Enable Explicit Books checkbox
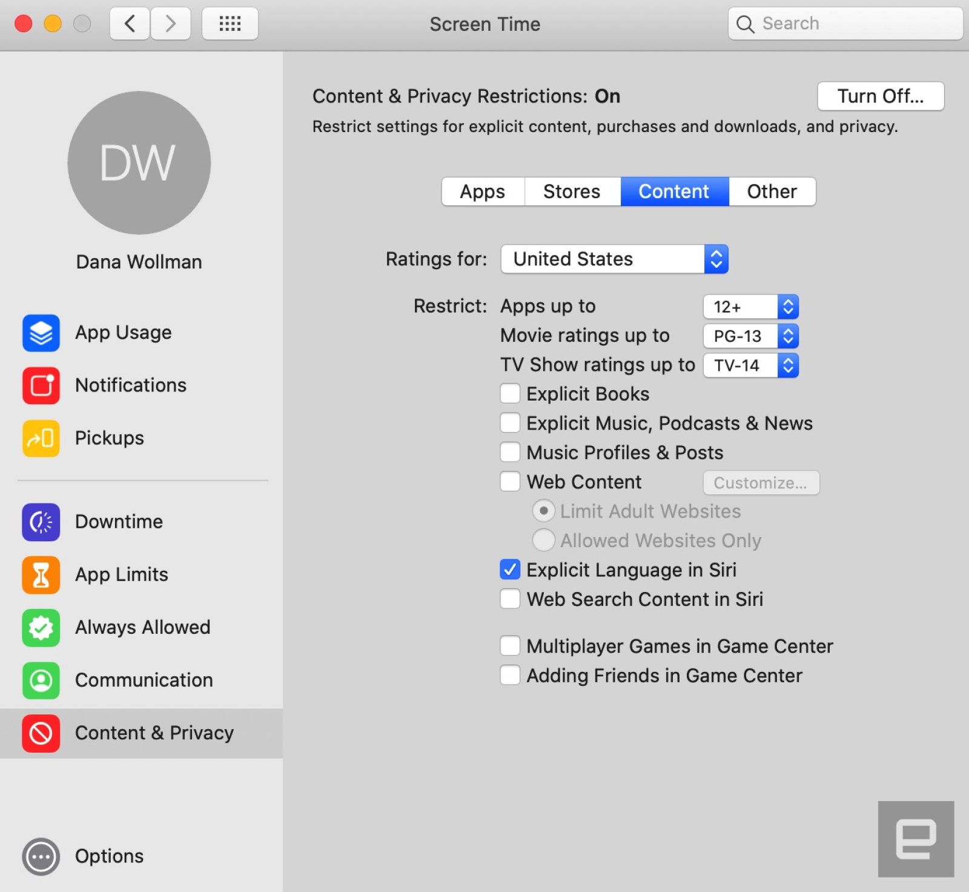The width and height of the screenshot is (969, 892). click(510, 394)
